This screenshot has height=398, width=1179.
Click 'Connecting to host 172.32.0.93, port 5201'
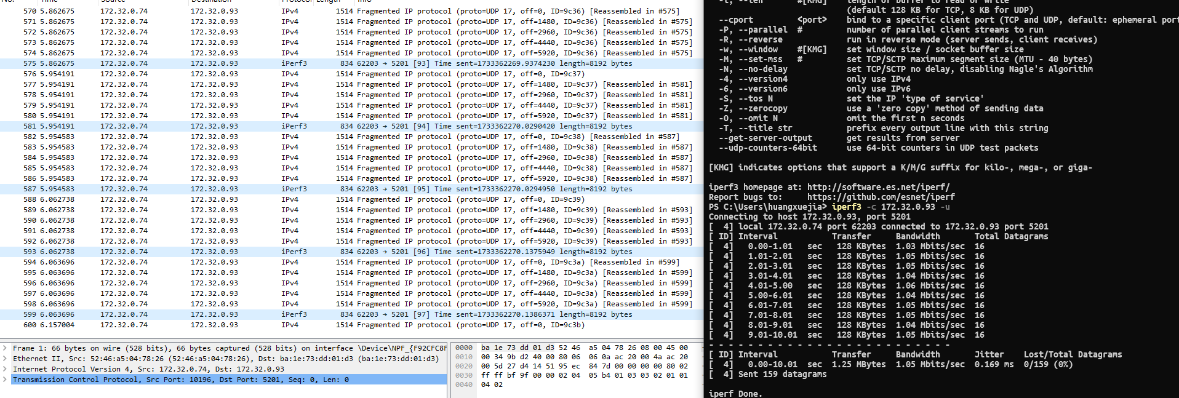click(809, 217)
